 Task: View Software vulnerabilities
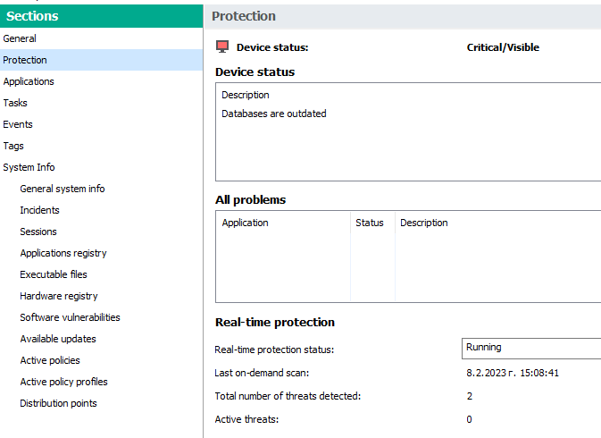pos(70,317)
